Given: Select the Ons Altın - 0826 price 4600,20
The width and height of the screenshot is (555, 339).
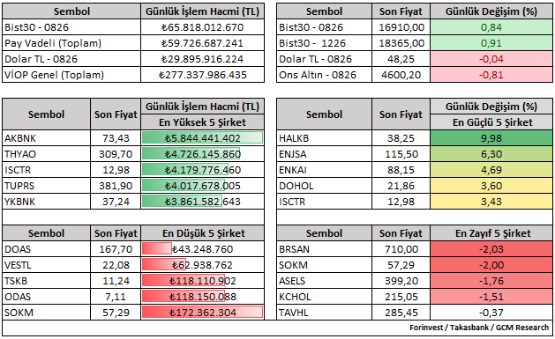Looking at the screenshot, I should 401,75.
